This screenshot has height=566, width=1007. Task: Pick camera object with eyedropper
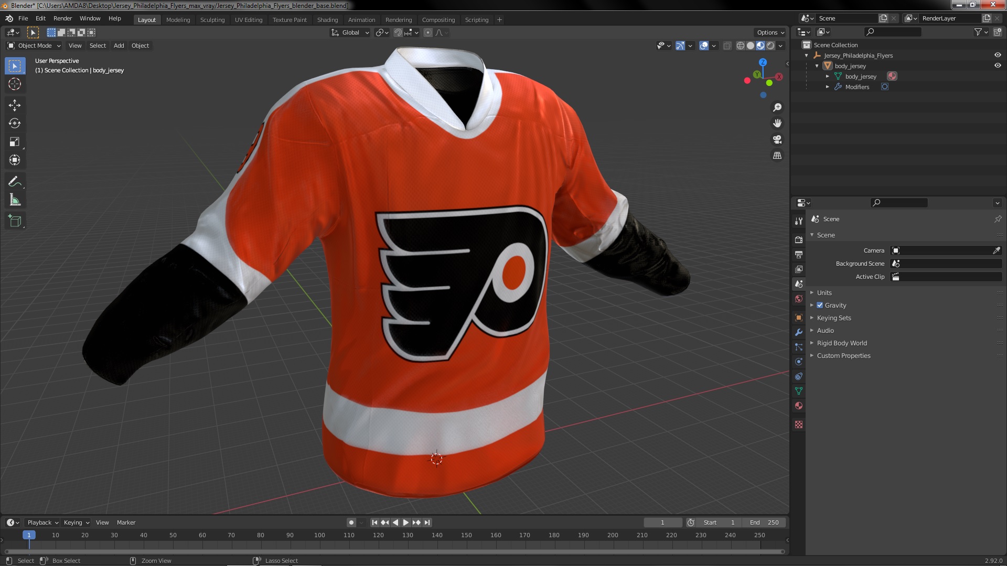click(x=996, y=251)
